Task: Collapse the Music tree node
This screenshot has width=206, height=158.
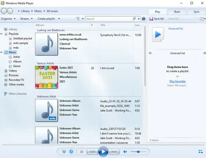Action: tap(1, 52)
